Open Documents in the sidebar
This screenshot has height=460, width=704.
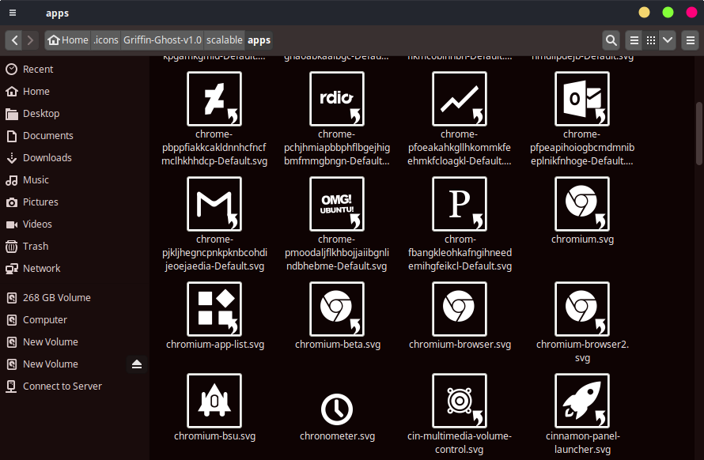coord(74,135)
